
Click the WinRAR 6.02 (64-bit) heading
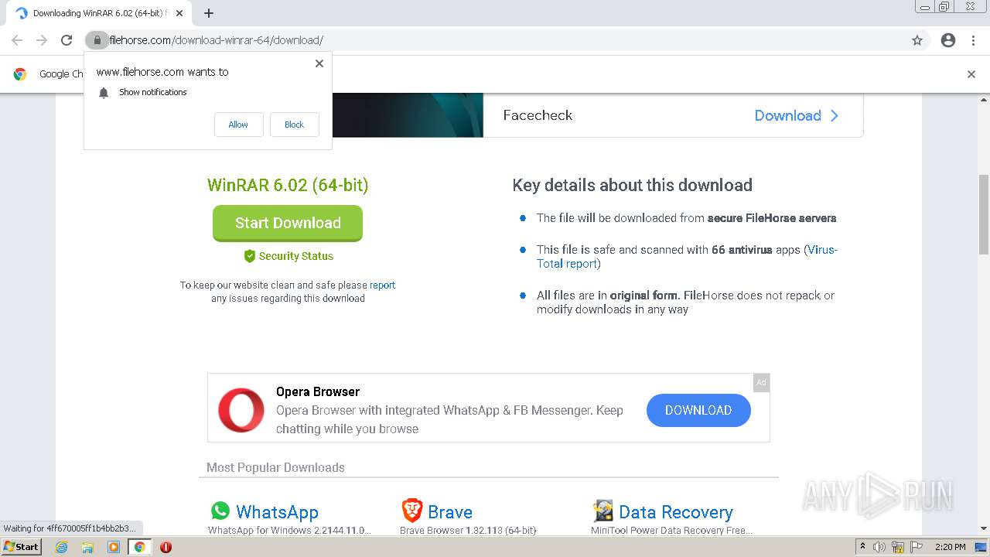[288, 185]
